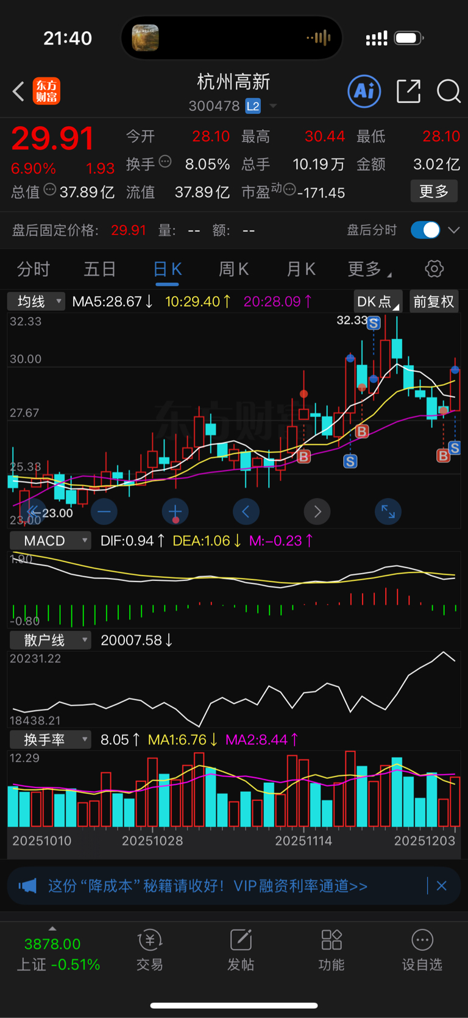Open the 东方财富 orange logo

pos(46,91)
